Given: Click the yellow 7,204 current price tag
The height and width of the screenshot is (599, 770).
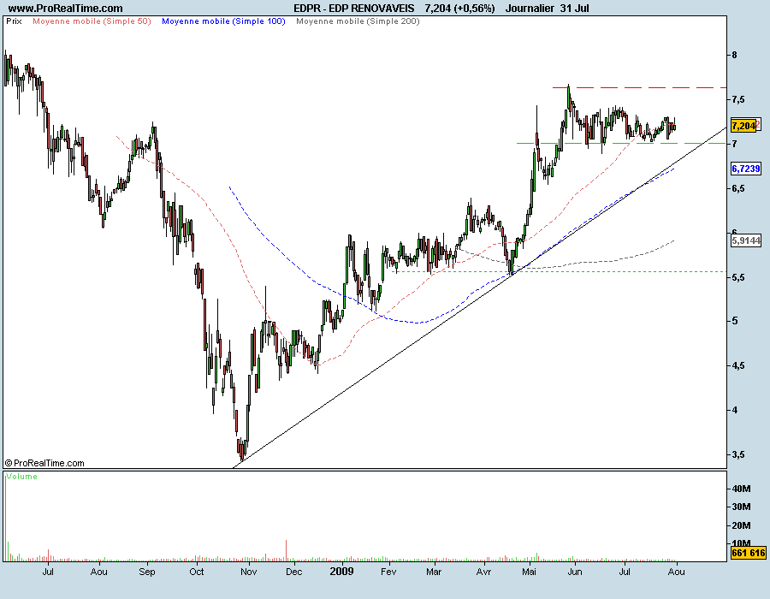Looking at the screenshot, I should [743, 126].
